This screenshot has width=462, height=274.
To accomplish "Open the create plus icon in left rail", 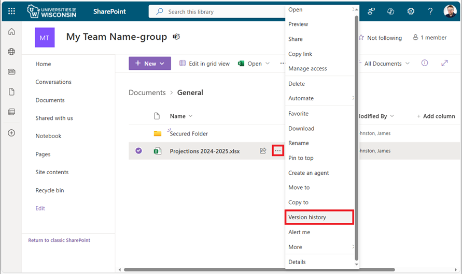I will (11, 133).
